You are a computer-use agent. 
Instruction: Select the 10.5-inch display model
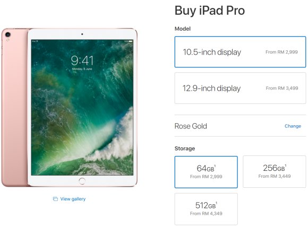pyautogui.click(x=240, y=52)
